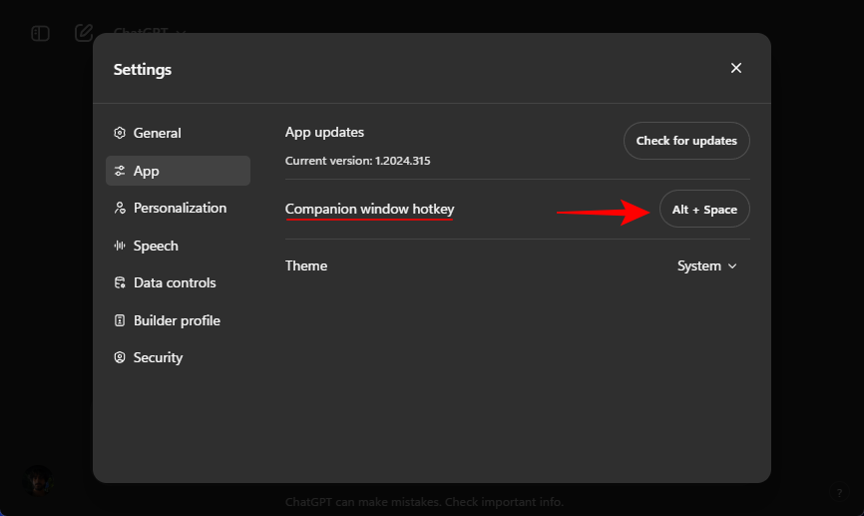
Task: Start a new chat with the compose icon
Action: tap(84, 32)
